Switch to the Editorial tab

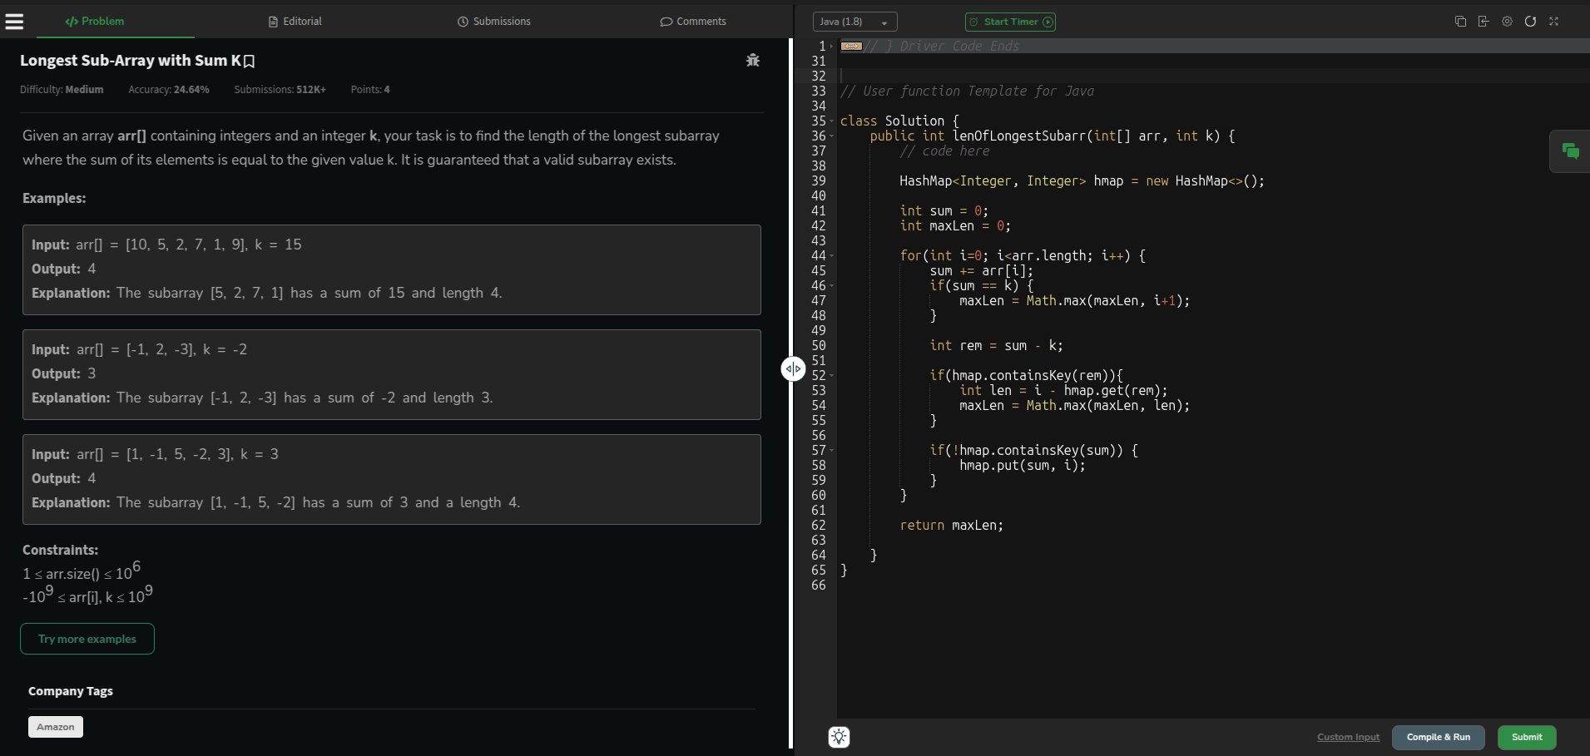pos(295,22)
